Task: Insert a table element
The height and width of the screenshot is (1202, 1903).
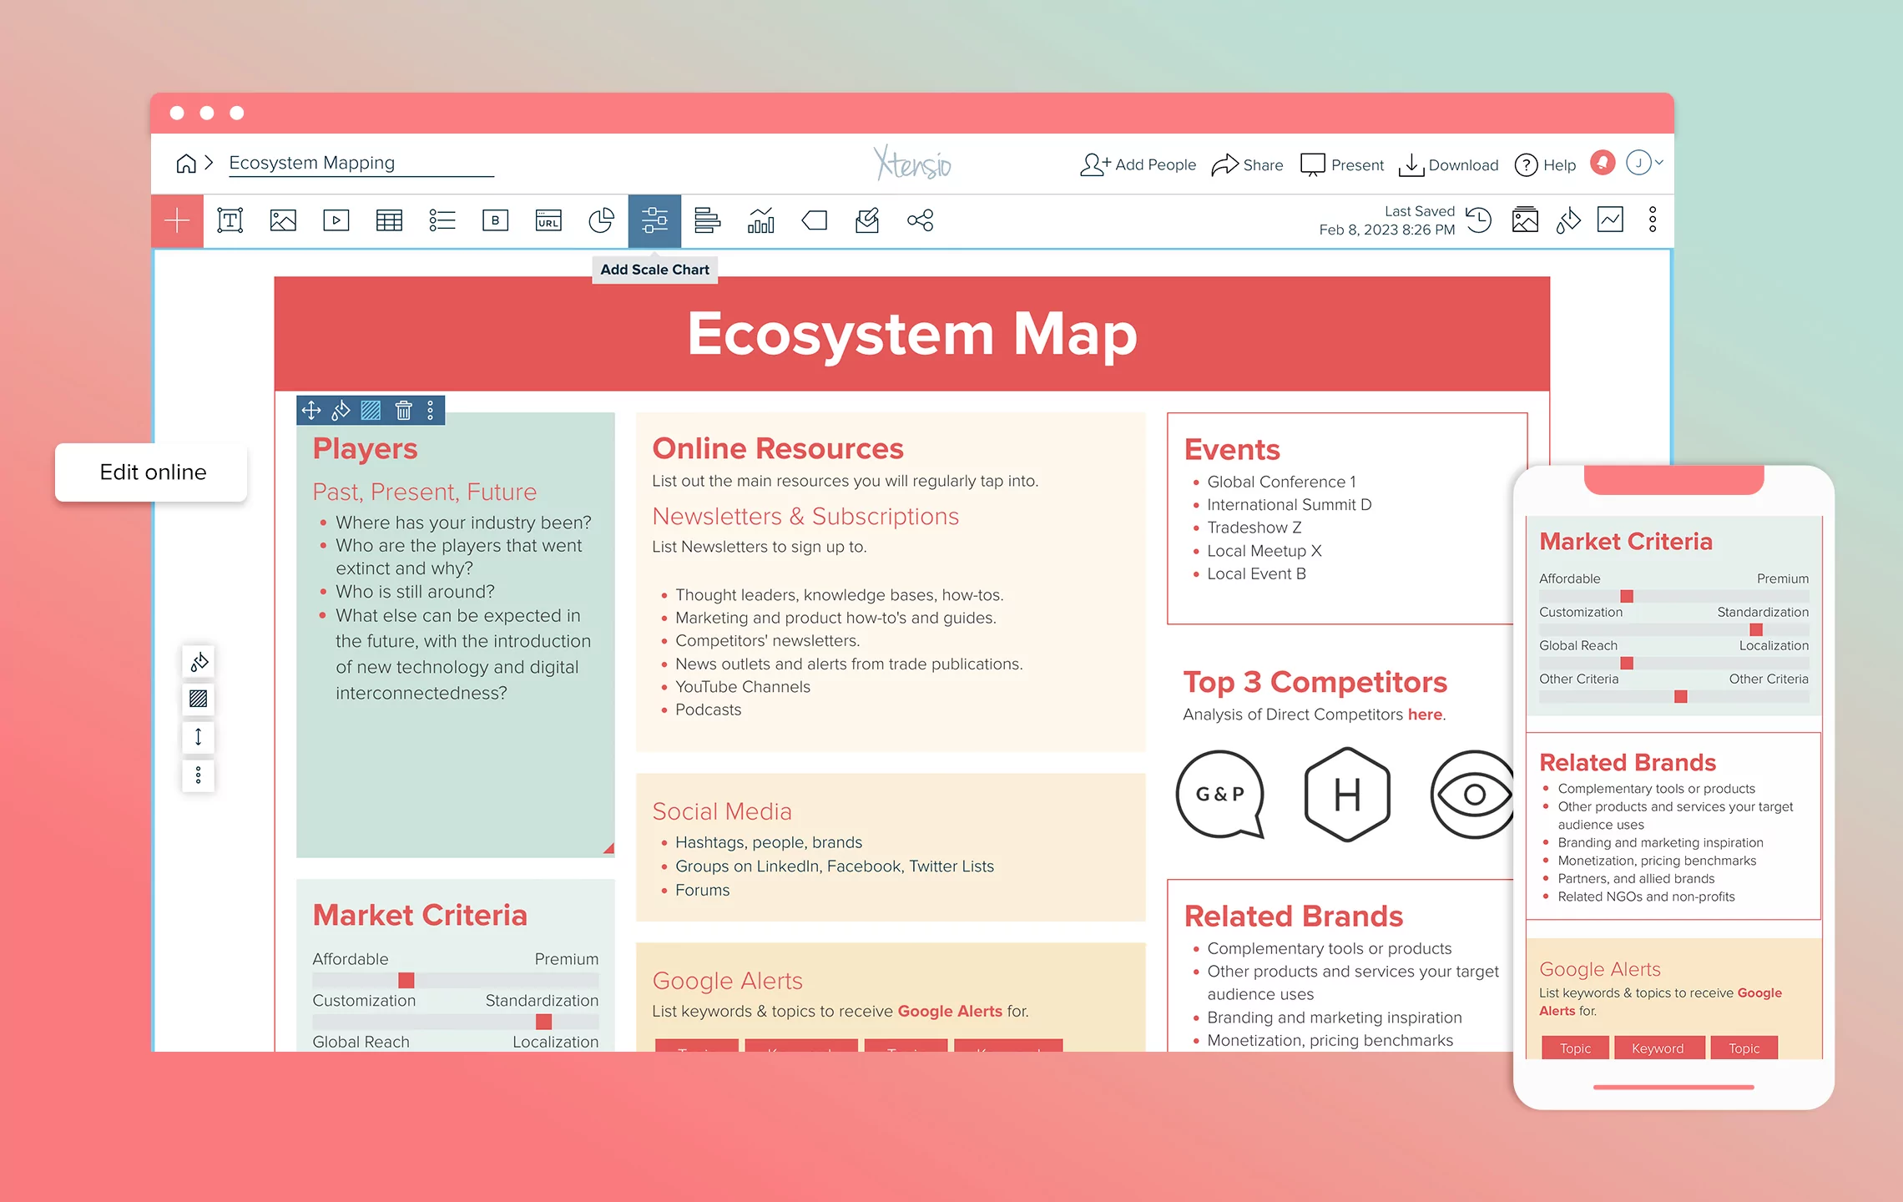Action: [x=389, y=220]
